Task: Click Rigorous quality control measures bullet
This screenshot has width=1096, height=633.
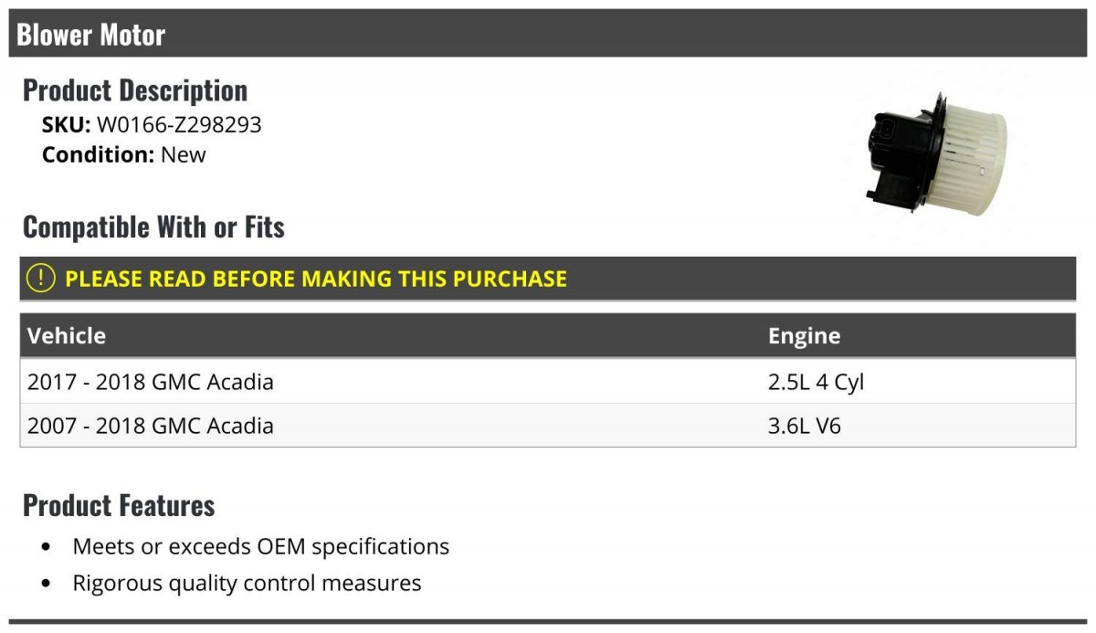Action: pyautogui.click(x=247, y=583)
